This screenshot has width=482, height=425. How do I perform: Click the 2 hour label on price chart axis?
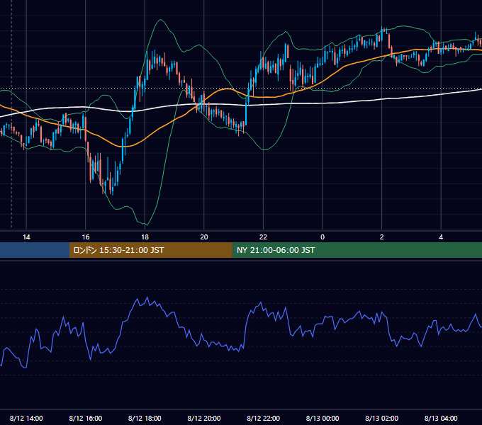tap(382, 237)
